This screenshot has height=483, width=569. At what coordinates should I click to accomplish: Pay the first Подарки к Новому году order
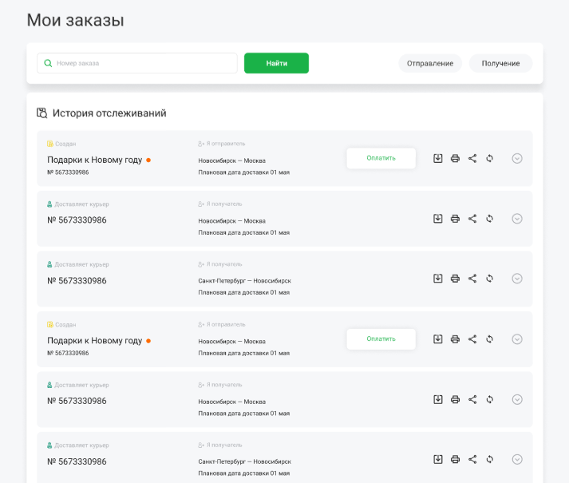point(381,158)
